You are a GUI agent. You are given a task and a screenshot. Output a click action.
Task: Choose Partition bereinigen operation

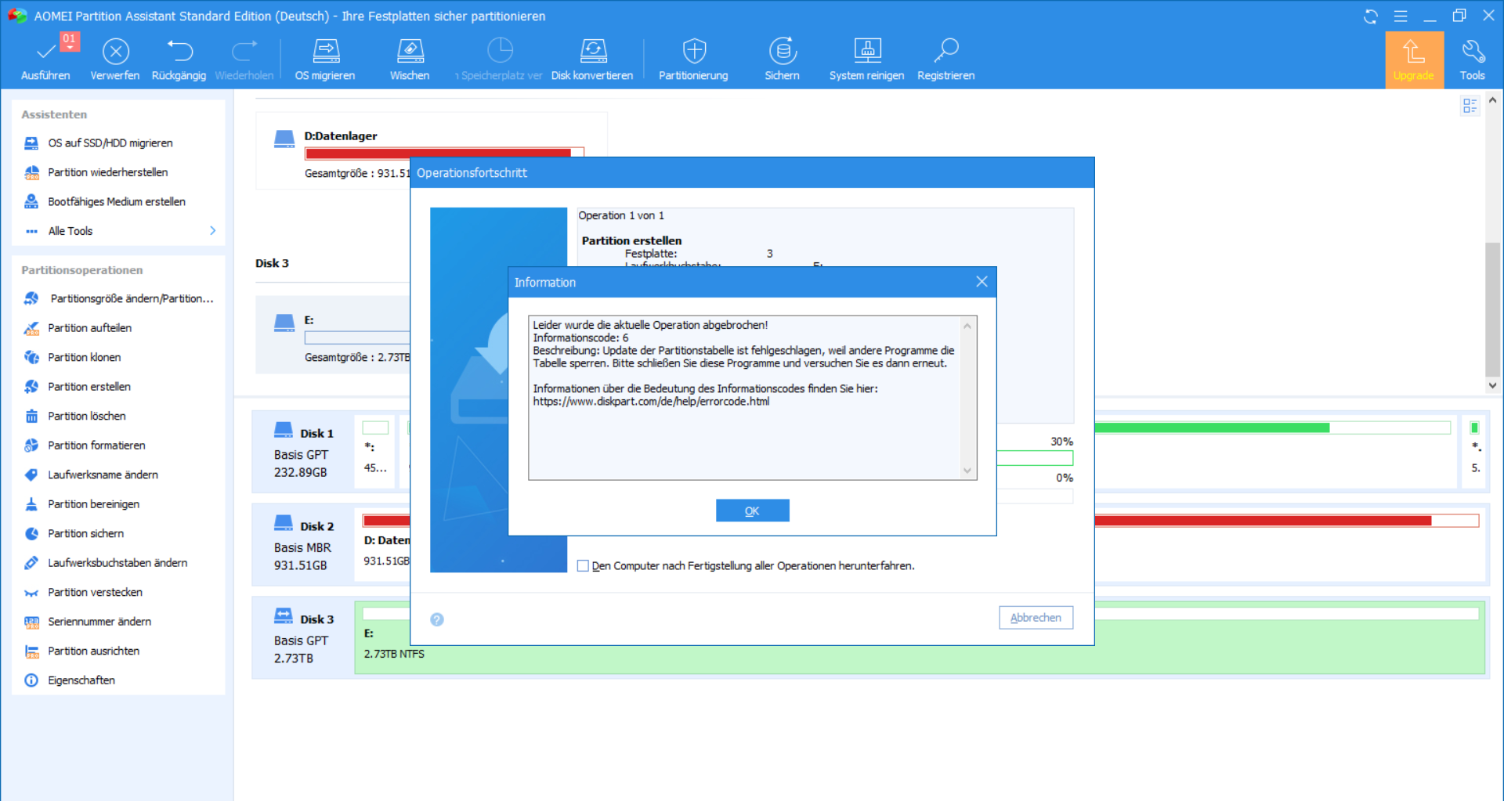pos(93,504)
